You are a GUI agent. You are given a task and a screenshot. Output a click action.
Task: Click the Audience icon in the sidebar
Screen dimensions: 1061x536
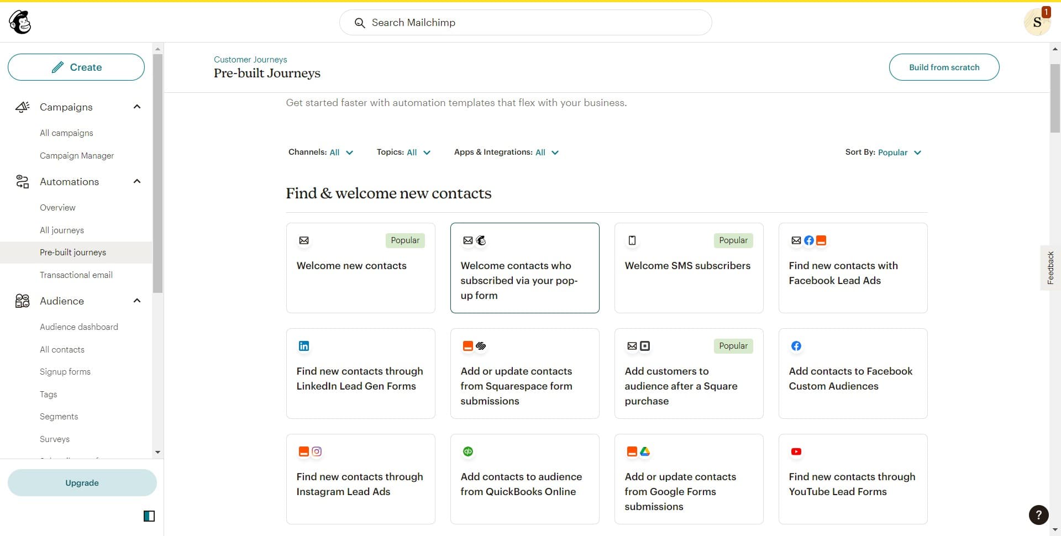point(22,301)
